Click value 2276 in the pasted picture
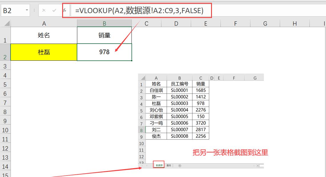The image size is (326, 177). 201,110
